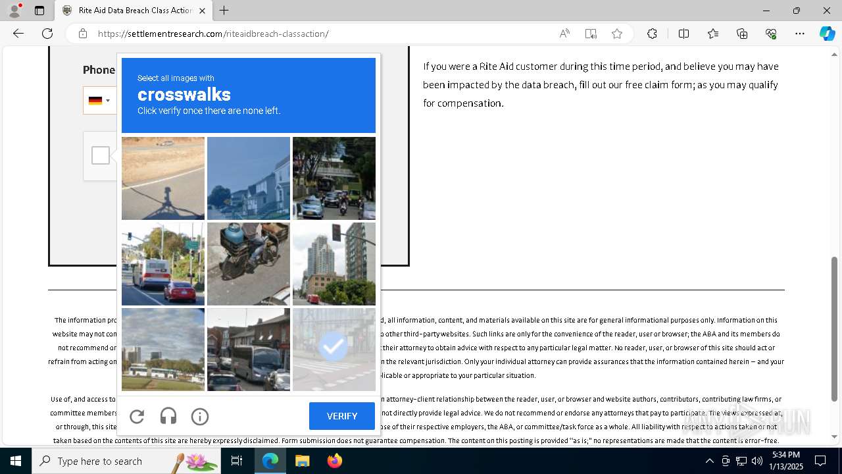This screenshot has width=842, height=474.
Task: Click the blue VERIFY button
Action: click(x=342, y=416)
